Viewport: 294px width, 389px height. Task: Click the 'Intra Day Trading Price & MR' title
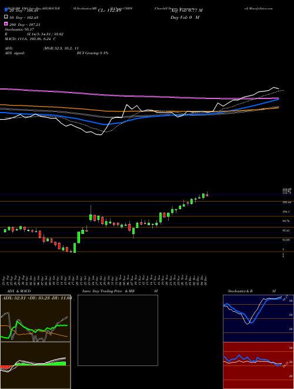[108, 291]
